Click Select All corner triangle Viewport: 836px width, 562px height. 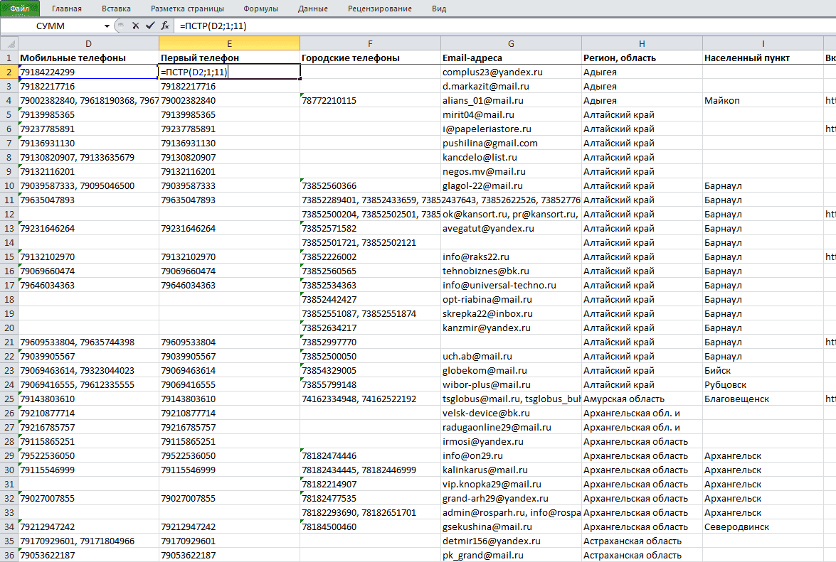click(9, 43)
